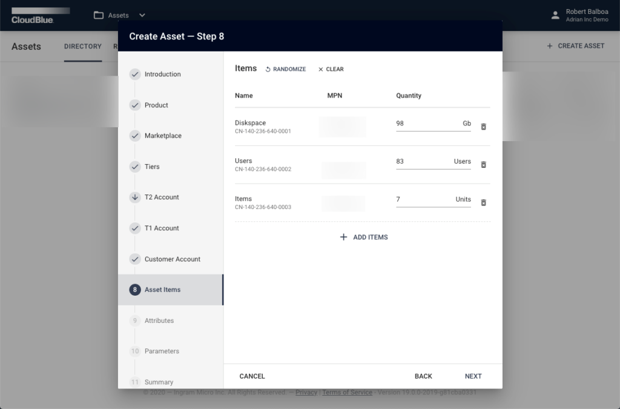Click the Robert Balboa account name
This screenshot has height=409, width=620.
(x=587, y=12)
